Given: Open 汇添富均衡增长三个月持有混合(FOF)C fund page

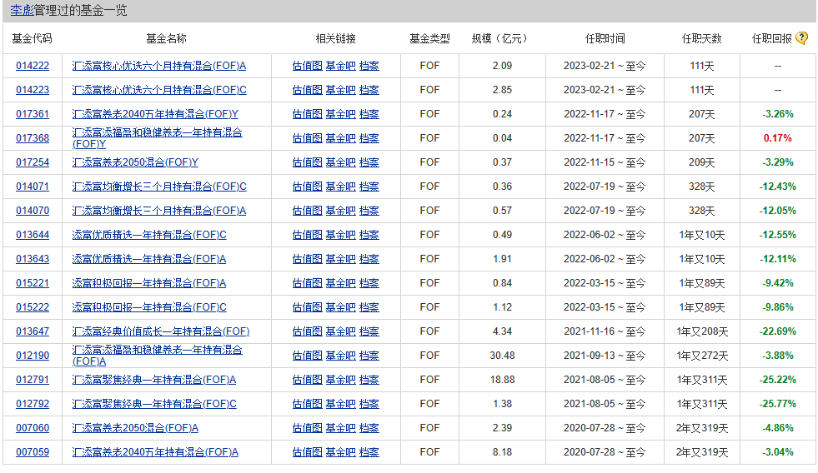Looking at the screenshot, I should (x=159, y=187).
